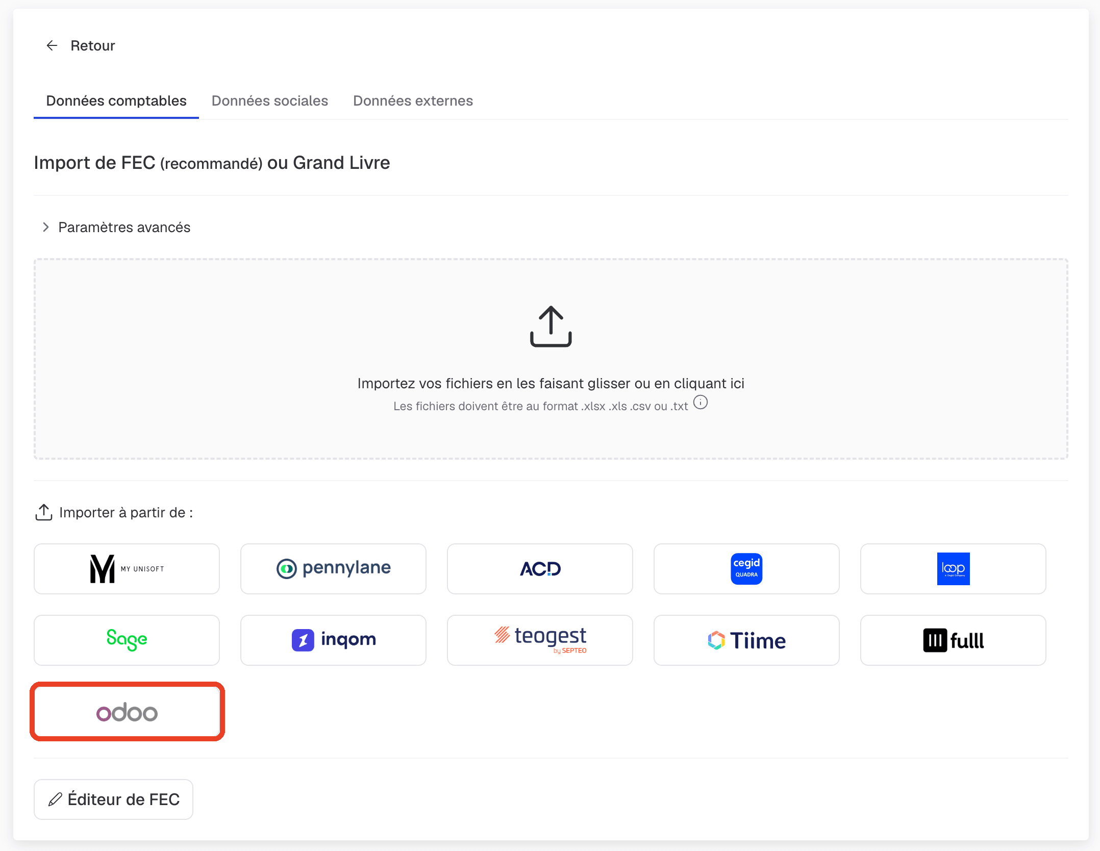Screen dimensions: 1100x851
Task: Click the upload icon in drop zone
Action: 551,327
